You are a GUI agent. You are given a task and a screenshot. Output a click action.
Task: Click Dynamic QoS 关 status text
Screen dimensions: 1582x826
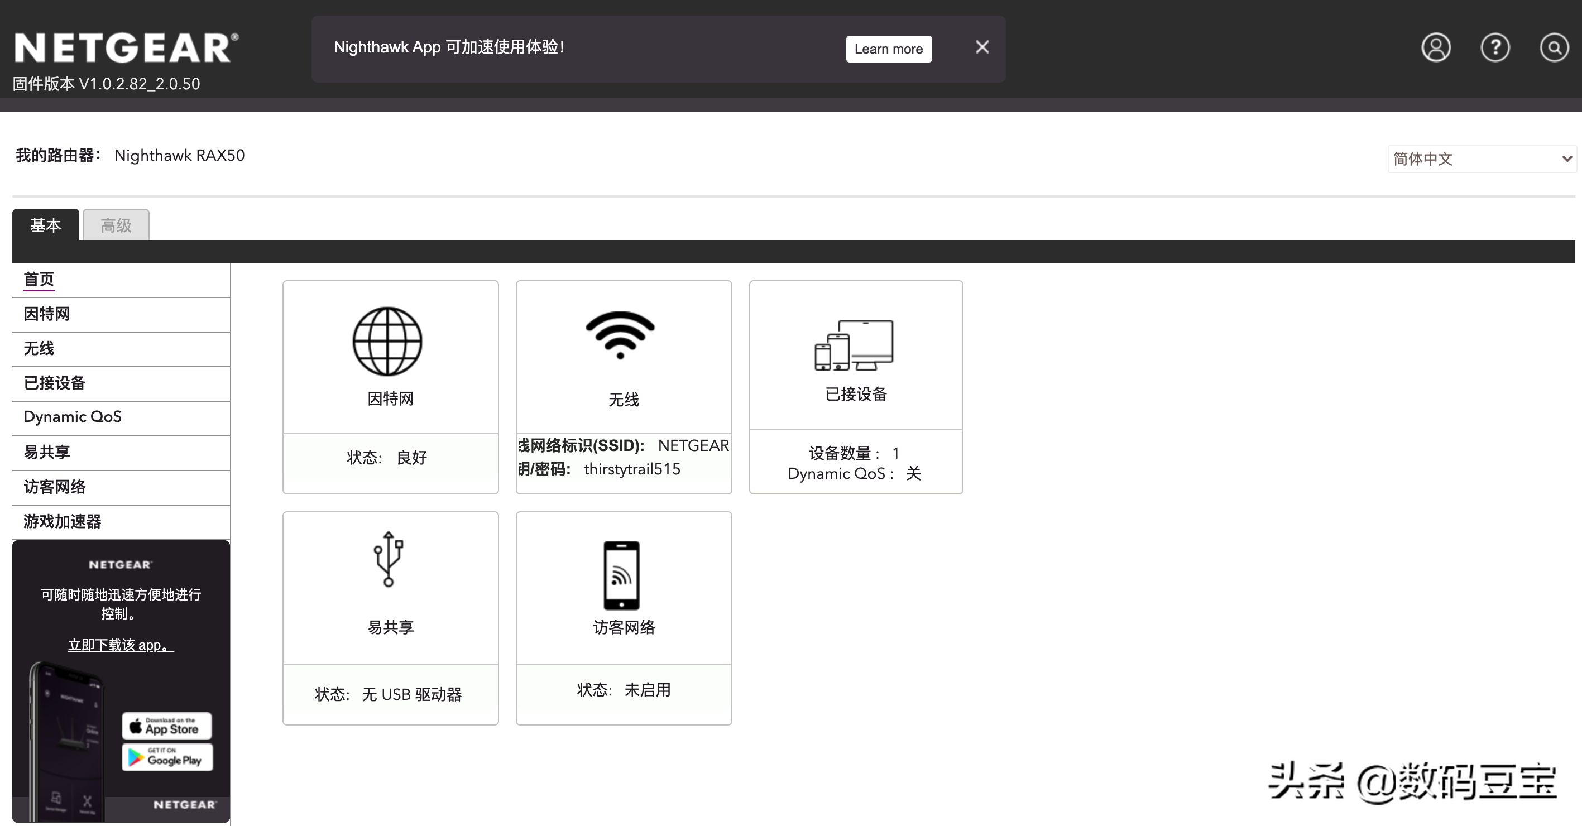click(x=854, y=473)
